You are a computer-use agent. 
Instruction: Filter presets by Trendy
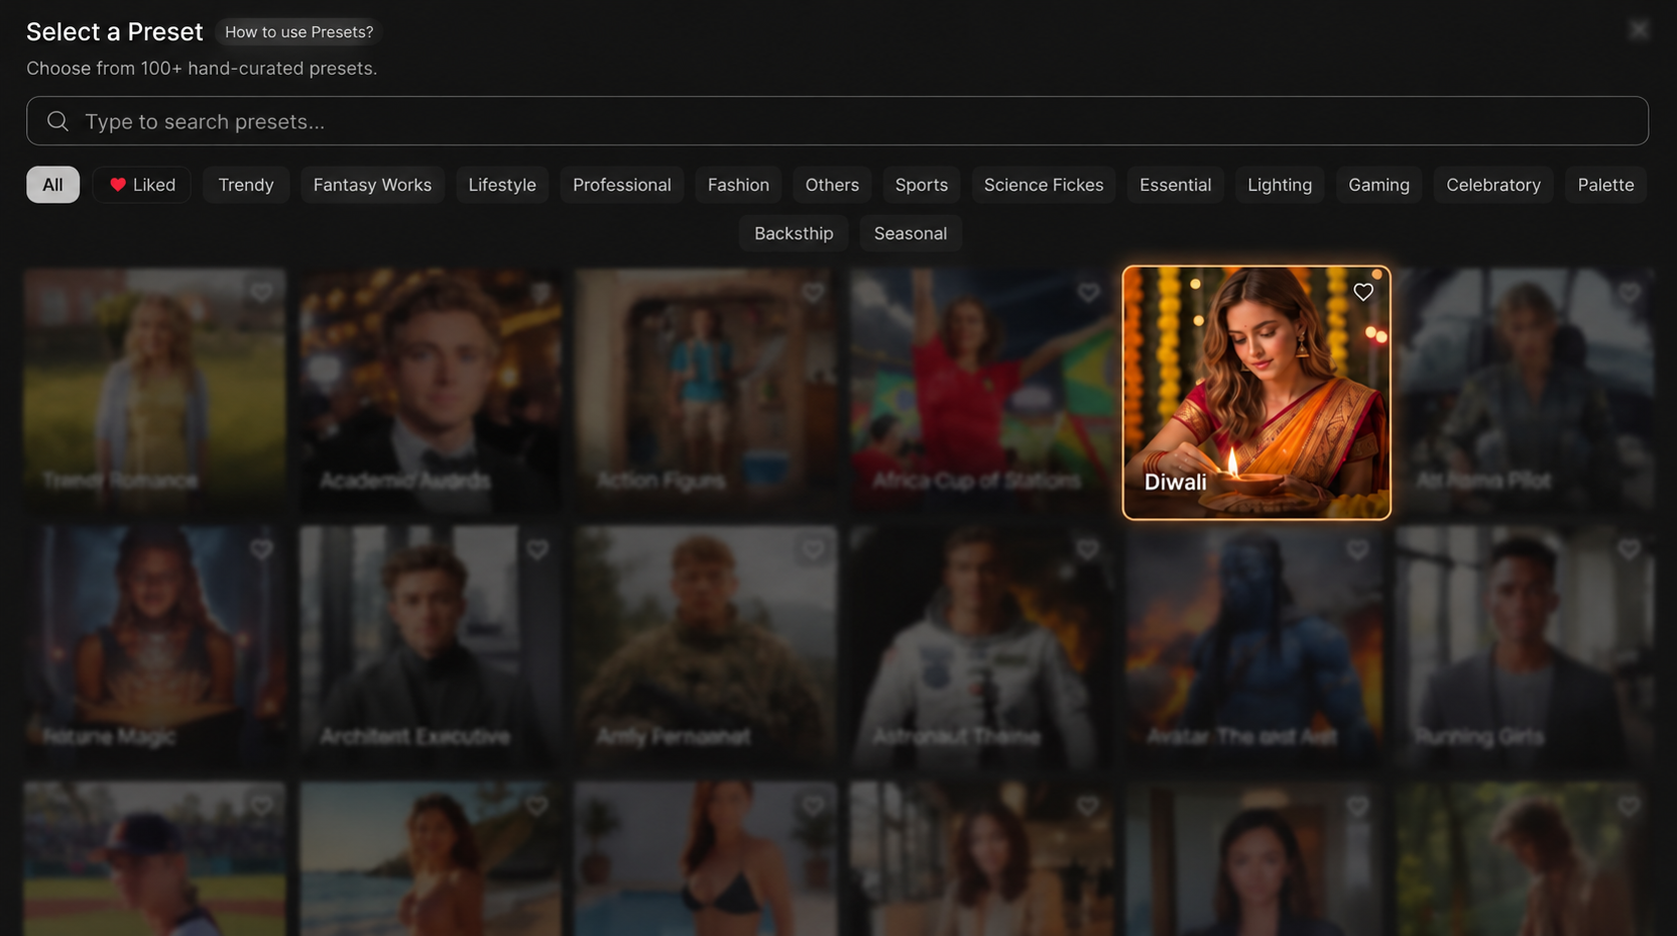[246, 185]
